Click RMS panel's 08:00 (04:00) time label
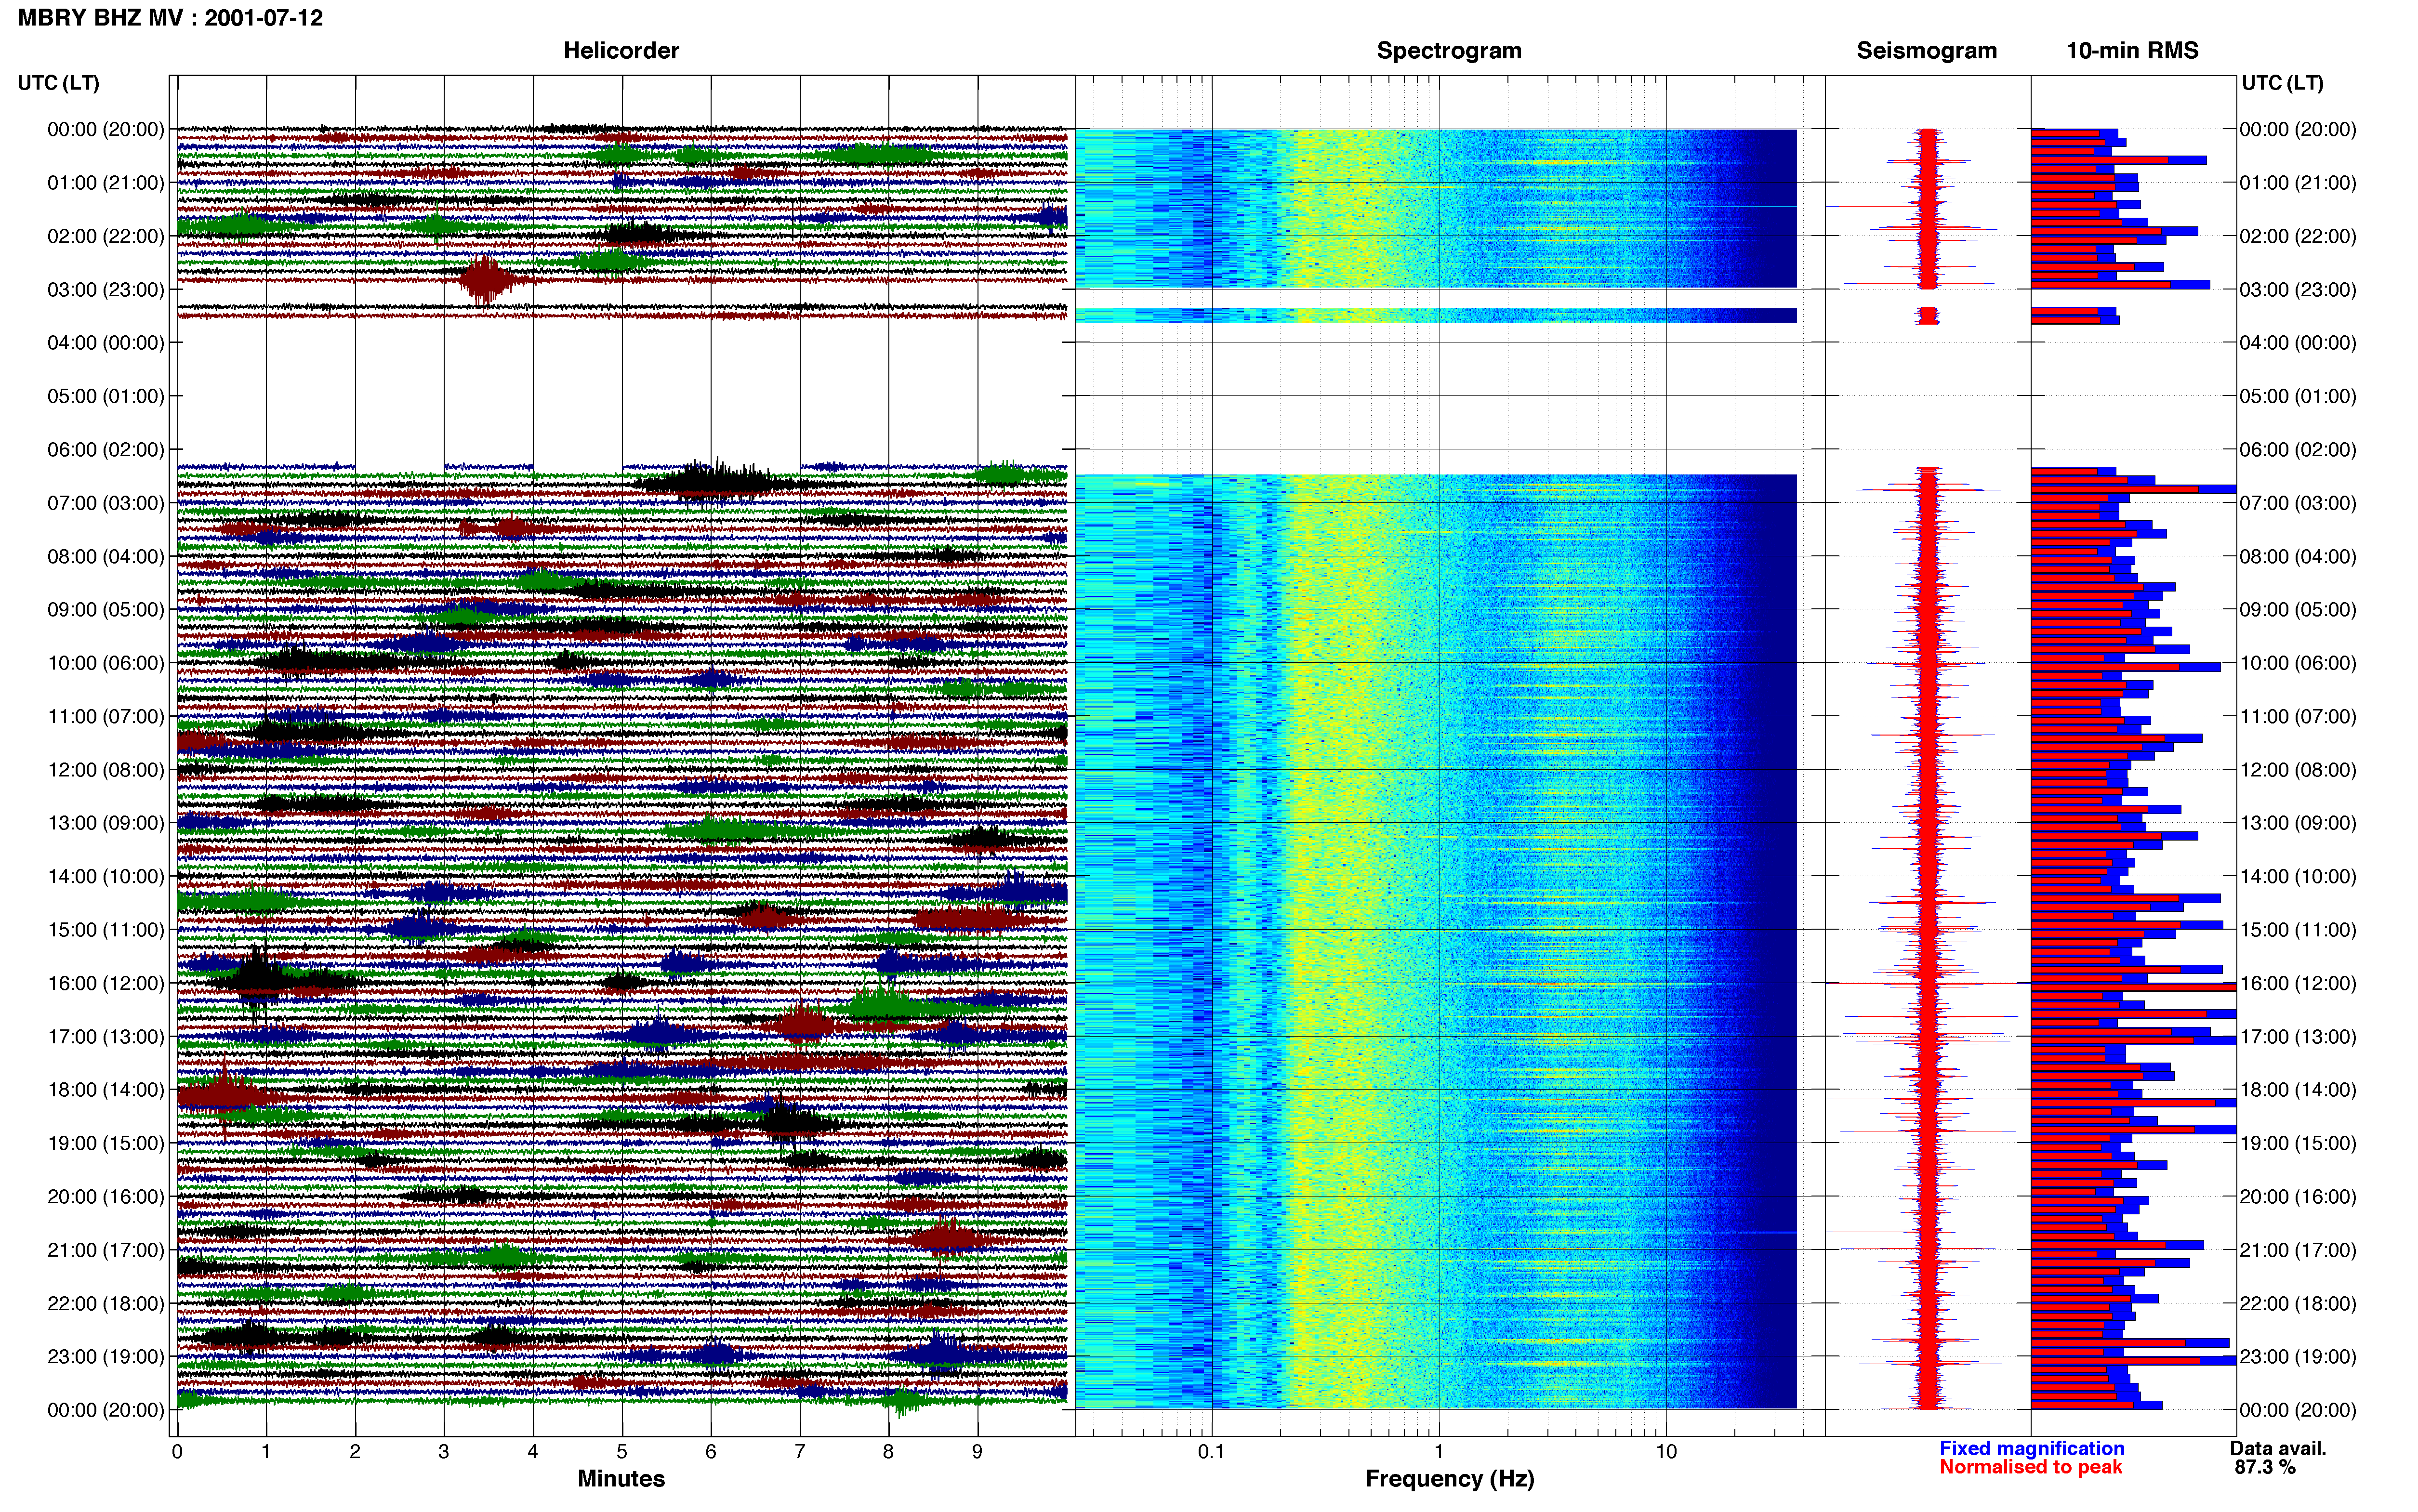The image size is (2418, 1512). point(2298,556)
